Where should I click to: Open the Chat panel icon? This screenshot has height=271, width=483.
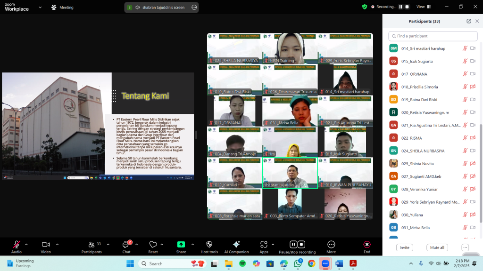click(x=126, y=245)
